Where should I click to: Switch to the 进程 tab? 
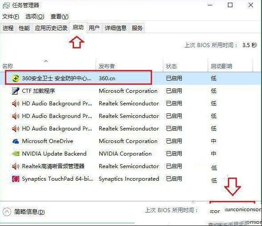[8, 28]
